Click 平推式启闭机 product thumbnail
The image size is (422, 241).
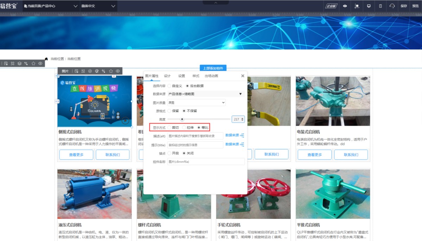point(333,194)
